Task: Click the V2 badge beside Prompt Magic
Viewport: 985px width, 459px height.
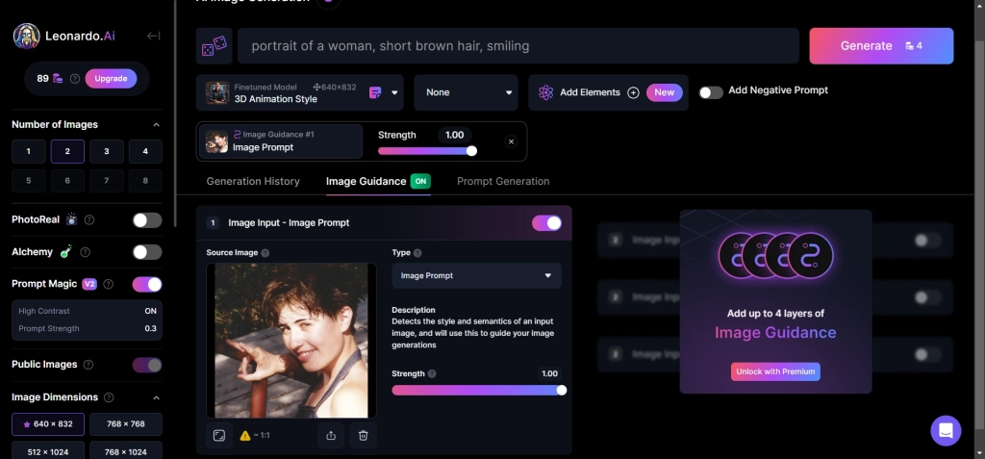Action: tap(89, 284)
